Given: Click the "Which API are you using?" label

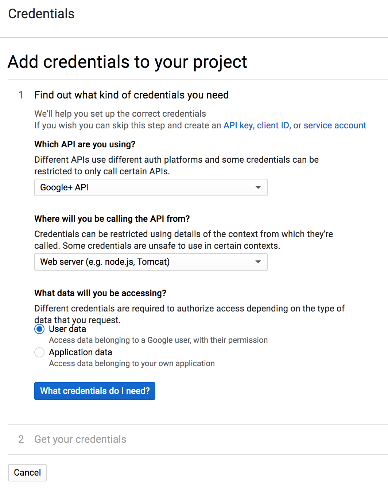Looking at the screenshot, I should point(85,144).
